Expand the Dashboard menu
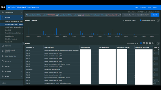 coord(12,12)
